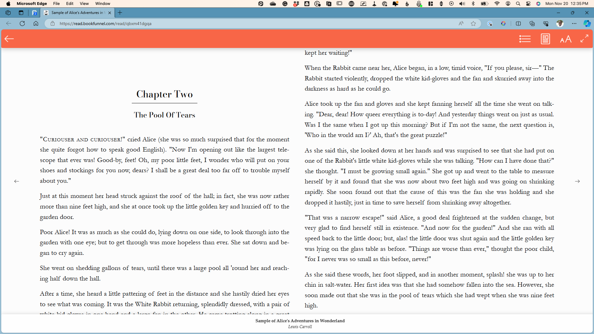594x334 pixels.
Task: Go to the next page arrow
Action: [x=577, y=181]
